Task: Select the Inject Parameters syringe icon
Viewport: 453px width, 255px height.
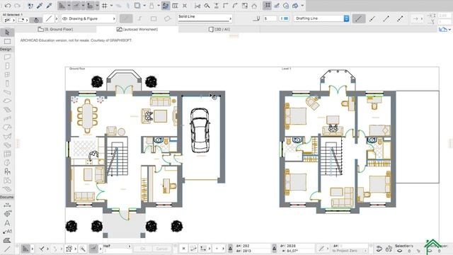Action: [49, 5]
